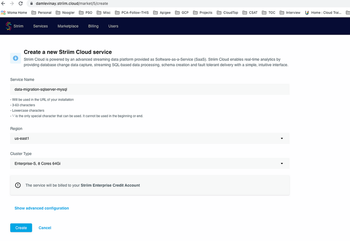Viewport: 350px width, 241px height.
Task: Open the Noogler bookmarks folder
Action: (65, 13)
